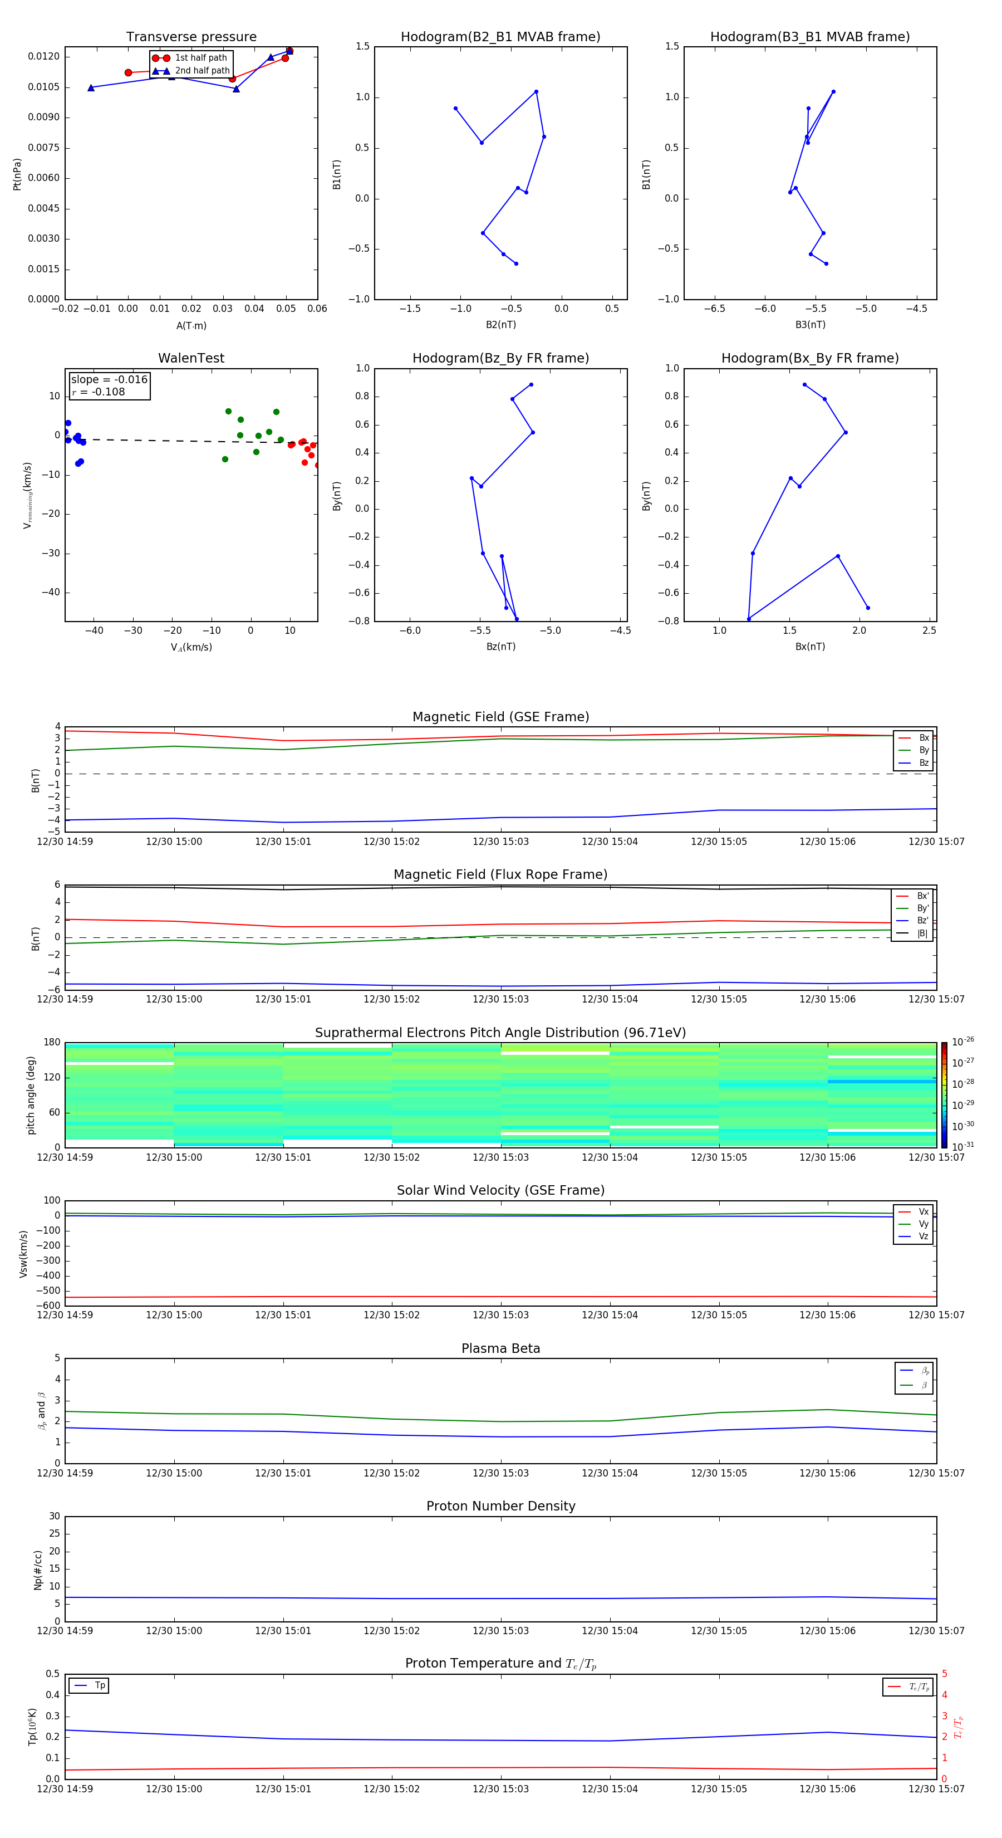This screenshot has height=1838, width=1002.
Task: Click the 'r = -0.108' annotation
Action: pyautogui.click(x=99, y=392)
